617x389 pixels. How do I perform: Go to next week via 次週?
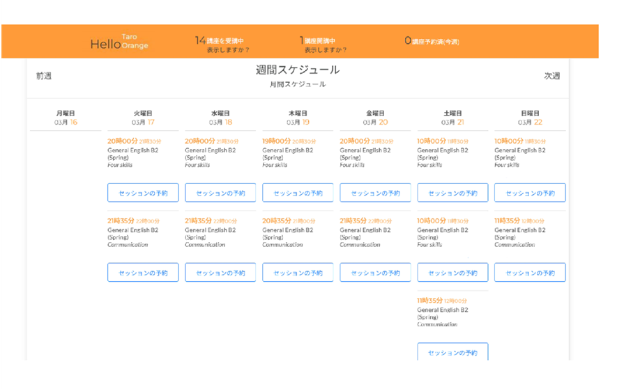(551, 76)
